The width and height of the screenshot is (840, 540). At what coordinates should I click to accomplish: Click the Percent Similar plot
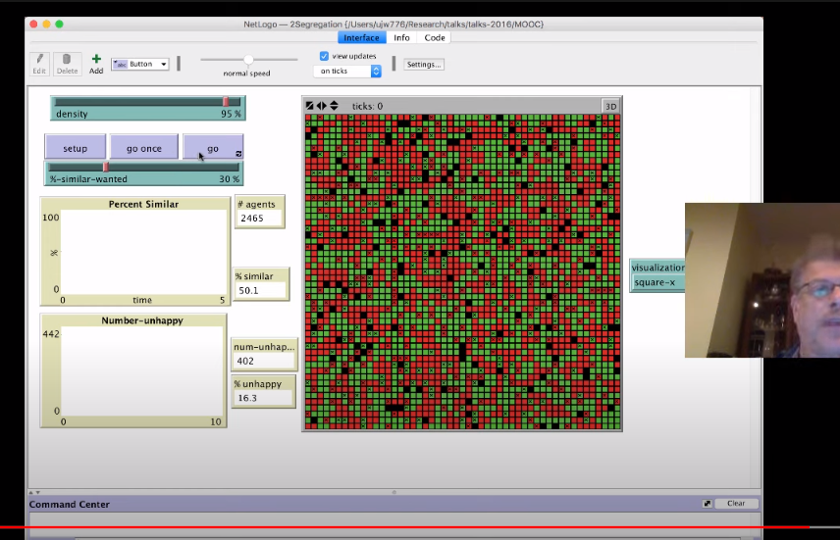click(x=135, y=251)
